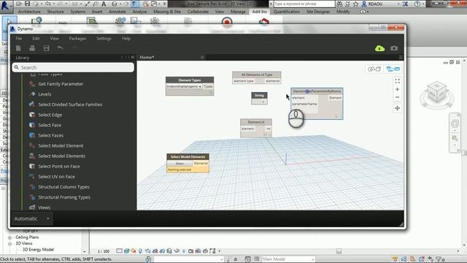Click the Undo arrow in Dynamo toolbar
467x263 pixels.
(x=60, y=48)
